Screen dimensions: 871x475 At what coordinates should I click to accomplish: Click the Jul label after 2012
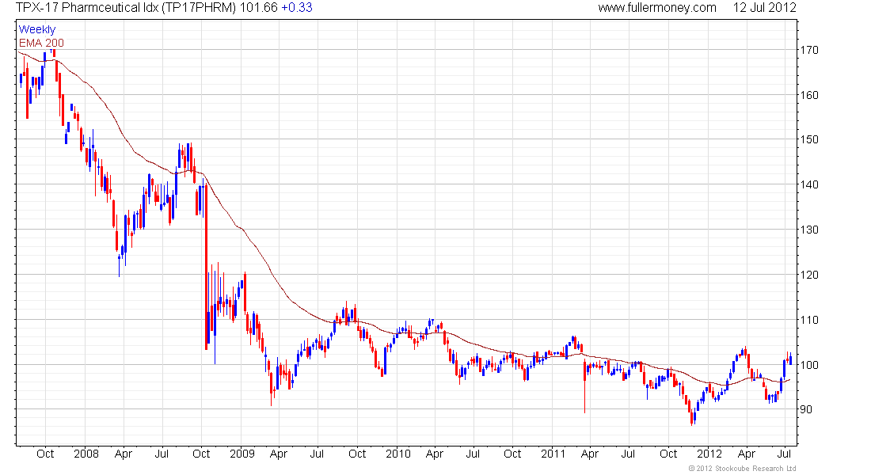[x=784, y=454]
